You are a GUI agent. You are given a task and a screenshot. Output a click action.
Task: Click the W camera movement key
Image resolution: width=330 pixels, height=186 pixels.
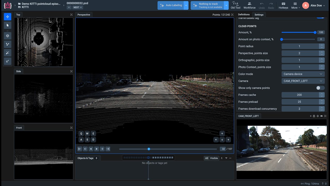(87, 134)
